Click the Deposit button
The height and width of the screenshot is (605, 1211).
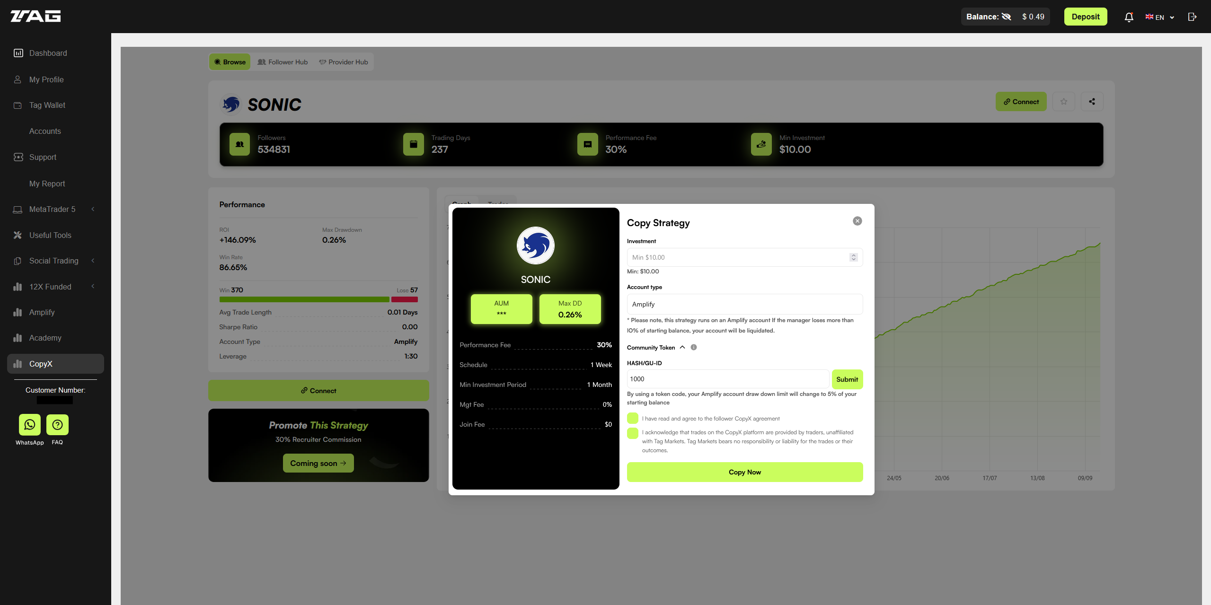(x=1085, y=17)
